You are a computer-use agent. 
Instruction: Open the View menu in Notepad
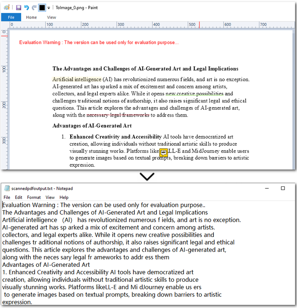coord(50,197)
